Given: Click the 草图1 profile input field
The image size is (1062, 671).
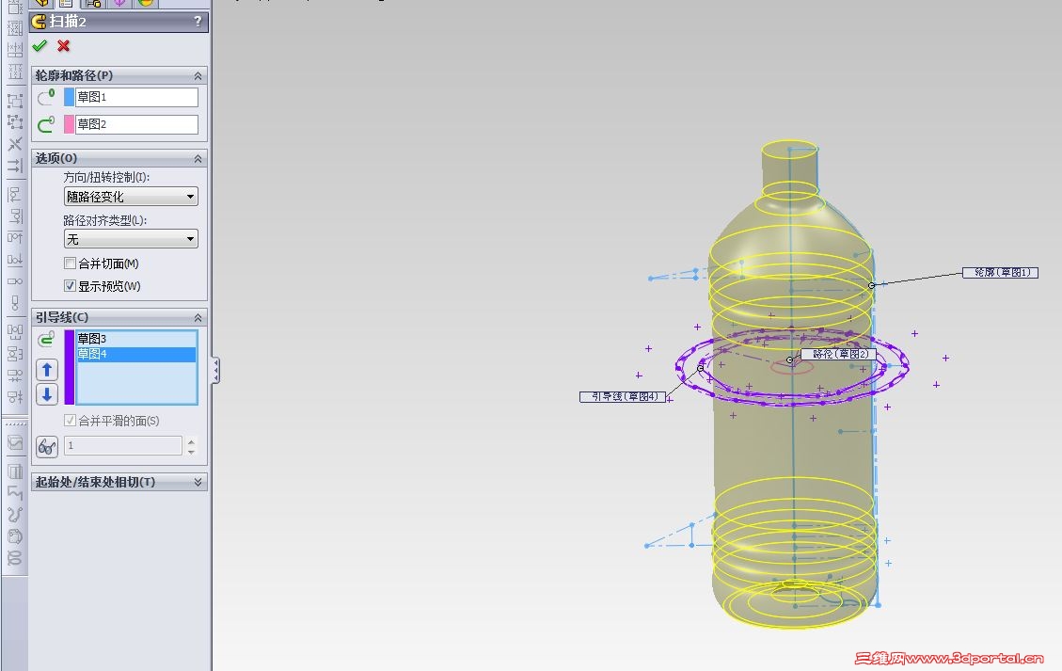Looking at the screenshot, I should [x=136, y=97].
